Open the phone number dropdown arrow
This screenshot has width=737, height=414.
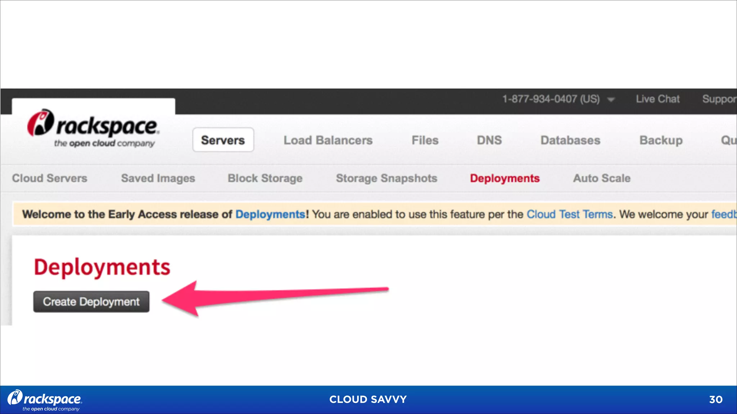point(611,100)
